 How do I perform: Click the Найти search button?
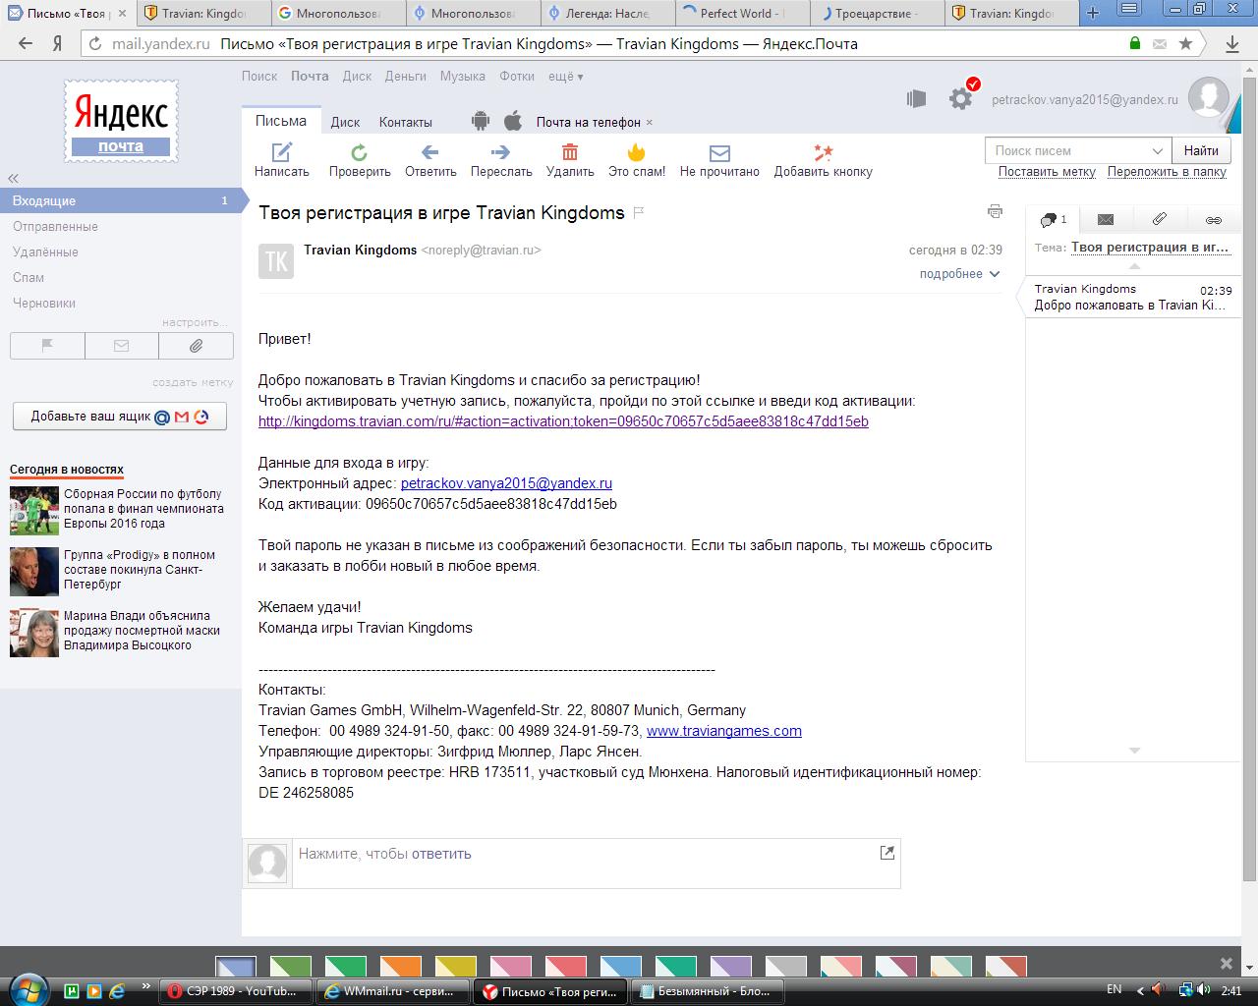[1201, 150]
